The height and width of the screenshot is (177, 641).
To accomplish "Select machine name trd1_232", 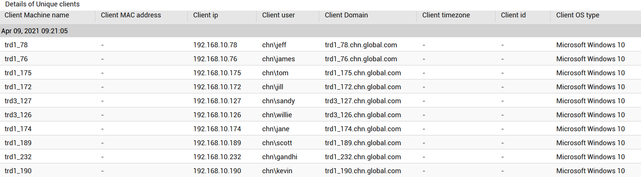I will coord(18,157).
